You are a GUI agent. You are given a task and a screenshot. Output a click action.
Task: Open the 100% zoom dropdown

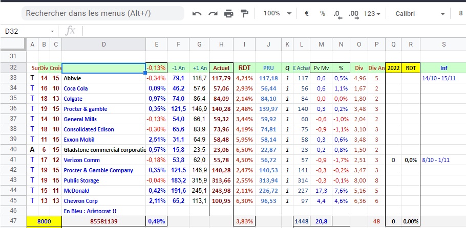pos(277,13)
